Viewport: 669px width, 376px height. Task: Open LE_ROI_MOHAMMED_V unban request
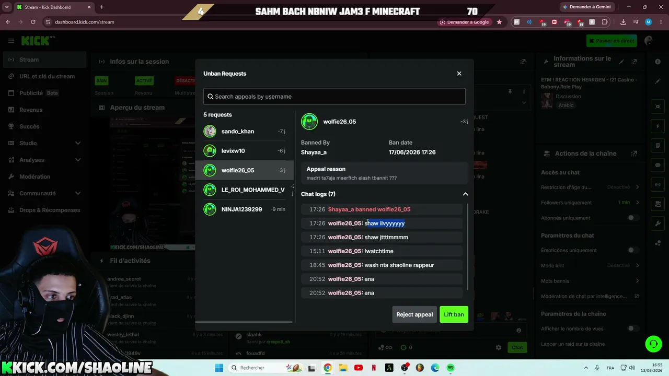tap(245, 190)
